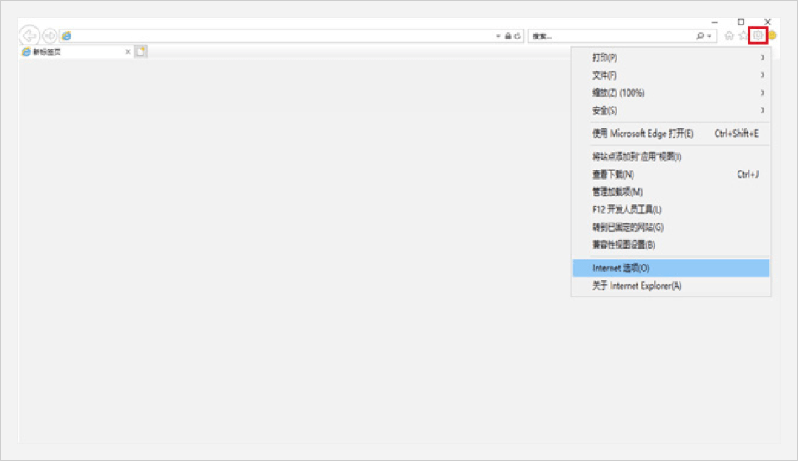This screenshot has width=798, height=461.
Task: Expand the address bar dropdown arrow
Action: [x=498, y=36]
